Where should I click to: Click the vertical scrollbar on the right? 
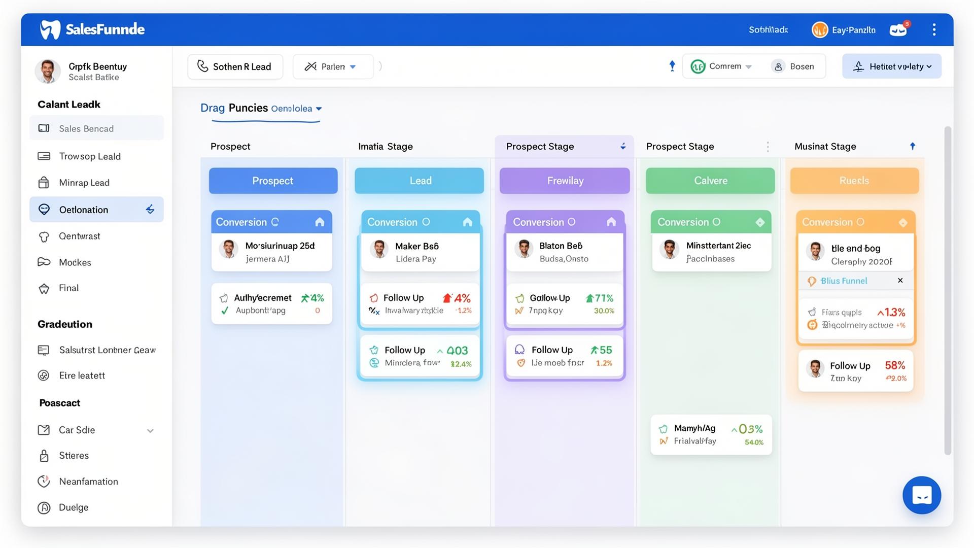[x=947, y=290]
